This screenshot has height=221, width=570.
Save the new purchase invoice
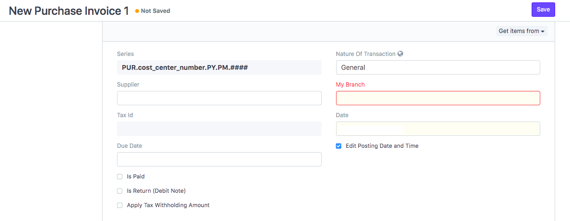tap(543, 10)
